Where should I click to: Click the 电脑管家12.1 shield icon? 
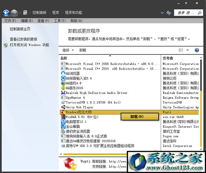click(x=63, y=122)
